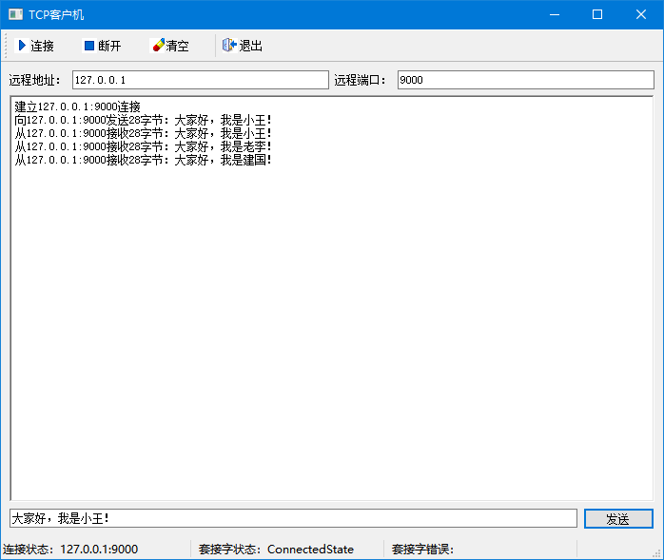
Task: Close the TCP客户机 window
Action: 641,14
